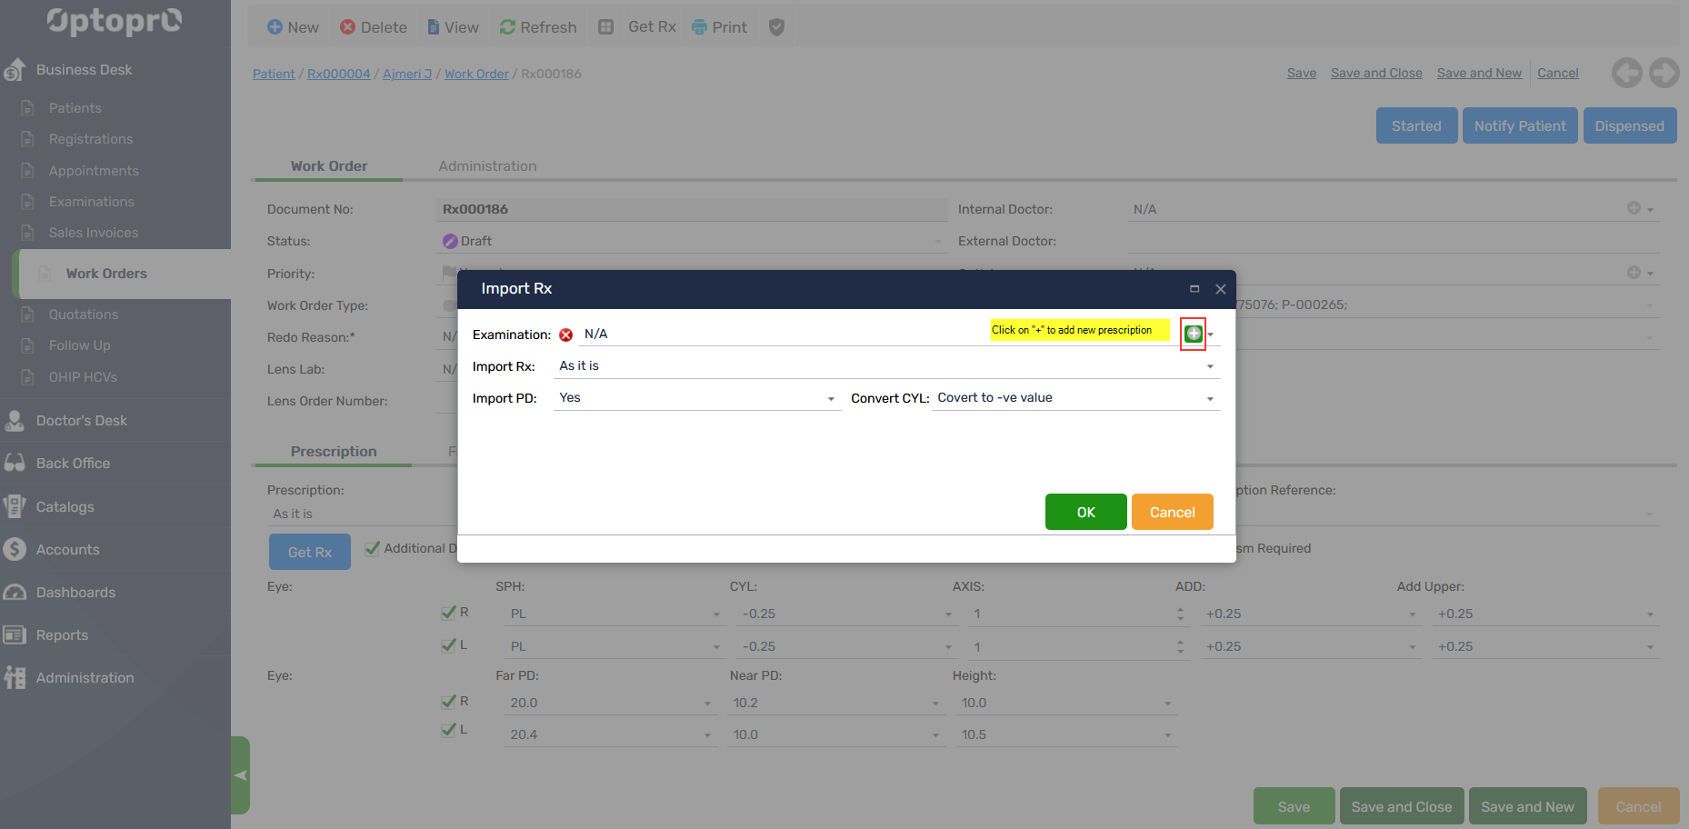The image size is (1689, 829).
Task: Click the shield icon in the toolbar
Action: click(776, 27)
